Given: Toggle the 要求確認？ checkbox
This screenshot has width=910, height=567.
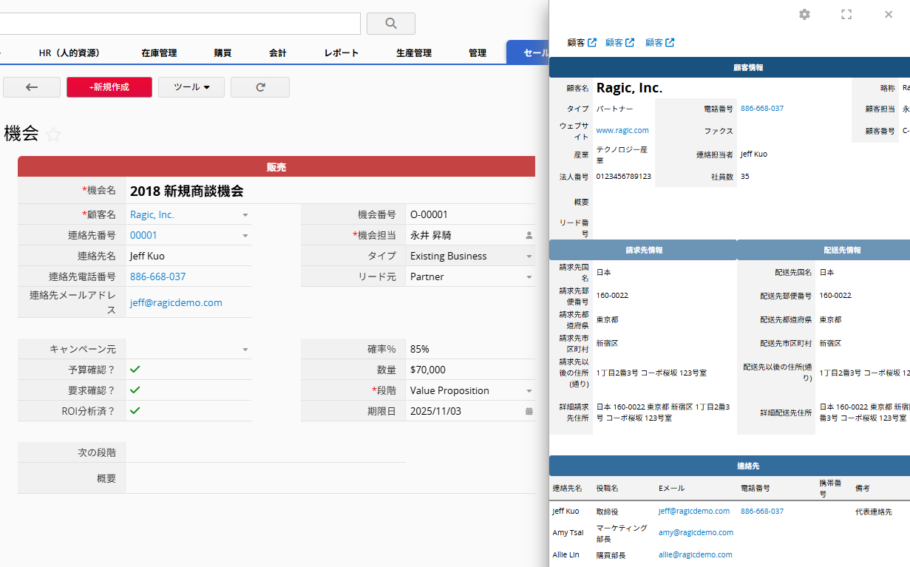Looking at the screenshot, I should tap(135, 390).
